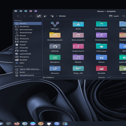Switch to Details tree view mode
126x126 pixels.
52,16
